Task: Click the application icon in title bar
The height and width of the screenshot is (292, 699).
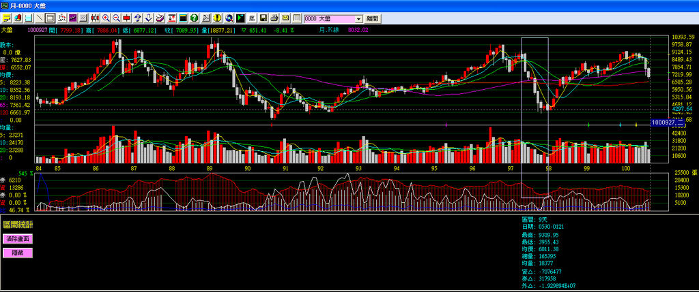Action: (x=4, y=5)
